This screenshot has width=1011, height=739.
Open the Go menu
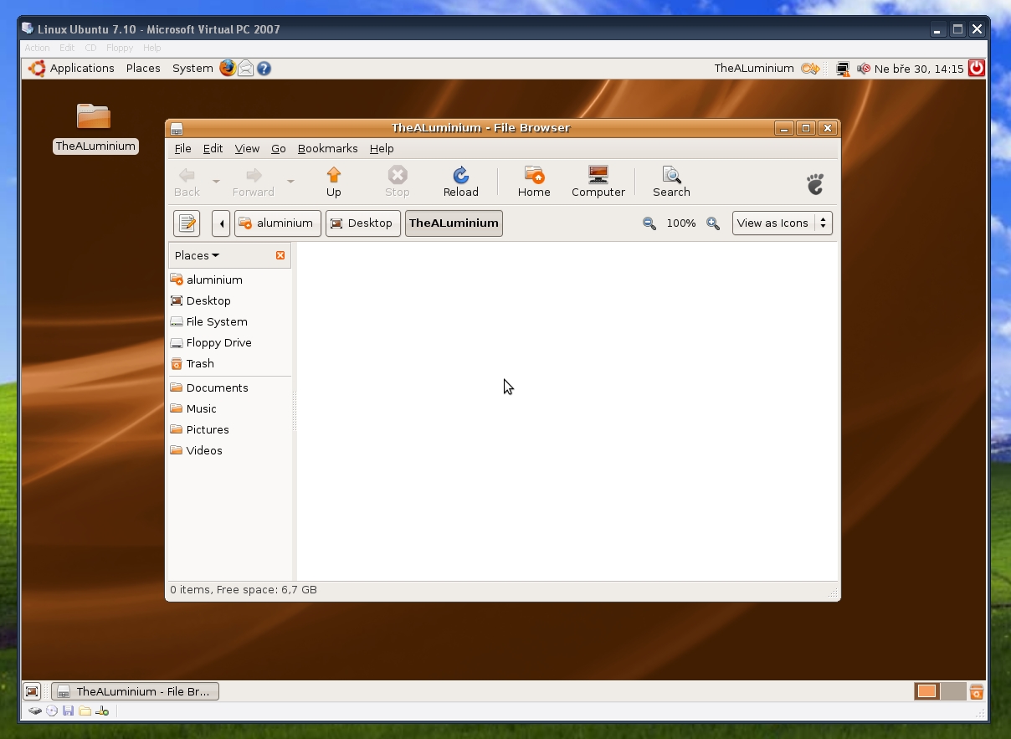point(279,148)
